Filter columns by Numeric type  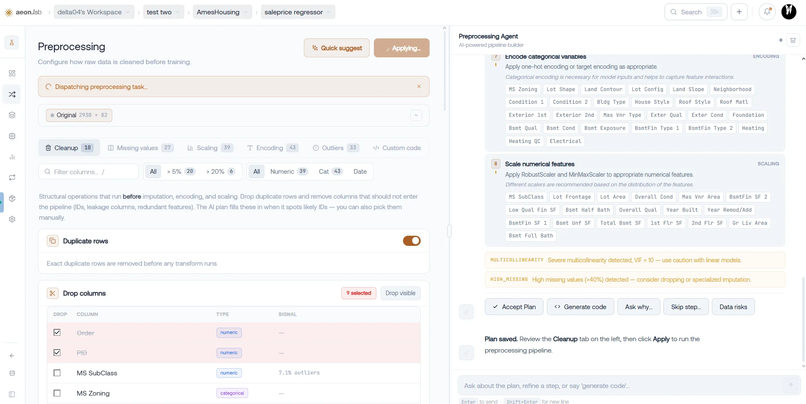[289, 172]
